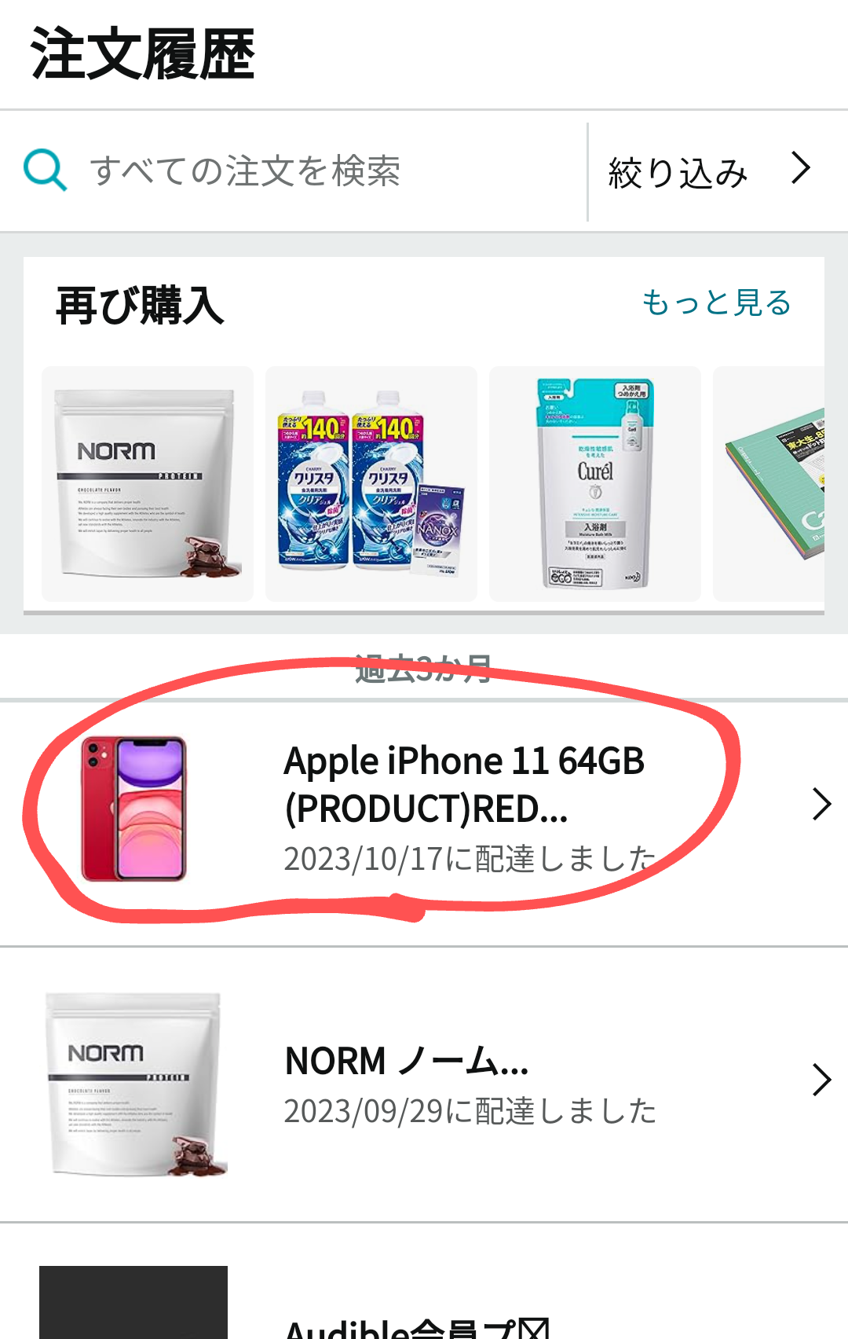Viewport: 848px width, 1339px height.
Task: Open the Audible会員 order entry
Action: [x=417, y=1328]
